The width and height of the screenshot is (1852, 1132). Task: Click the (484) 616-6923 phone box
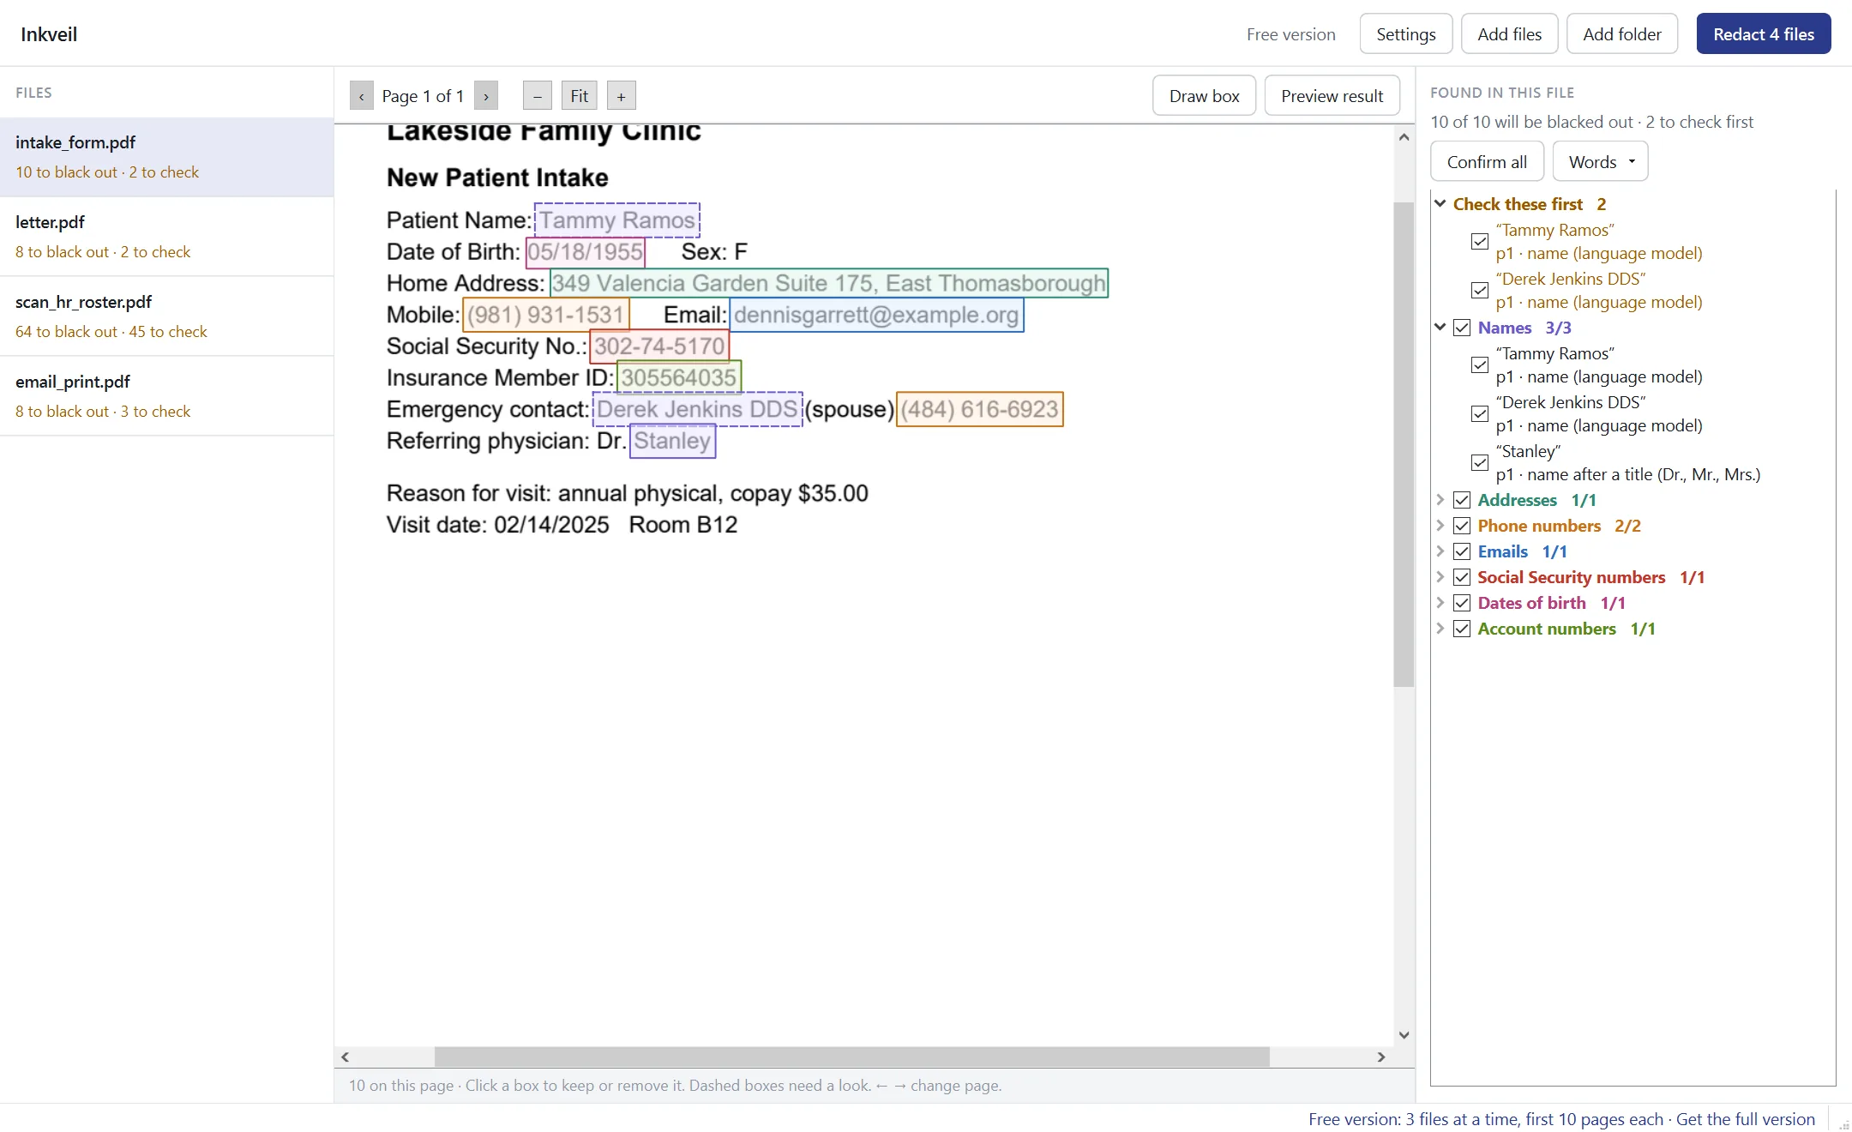click(980, 409)
